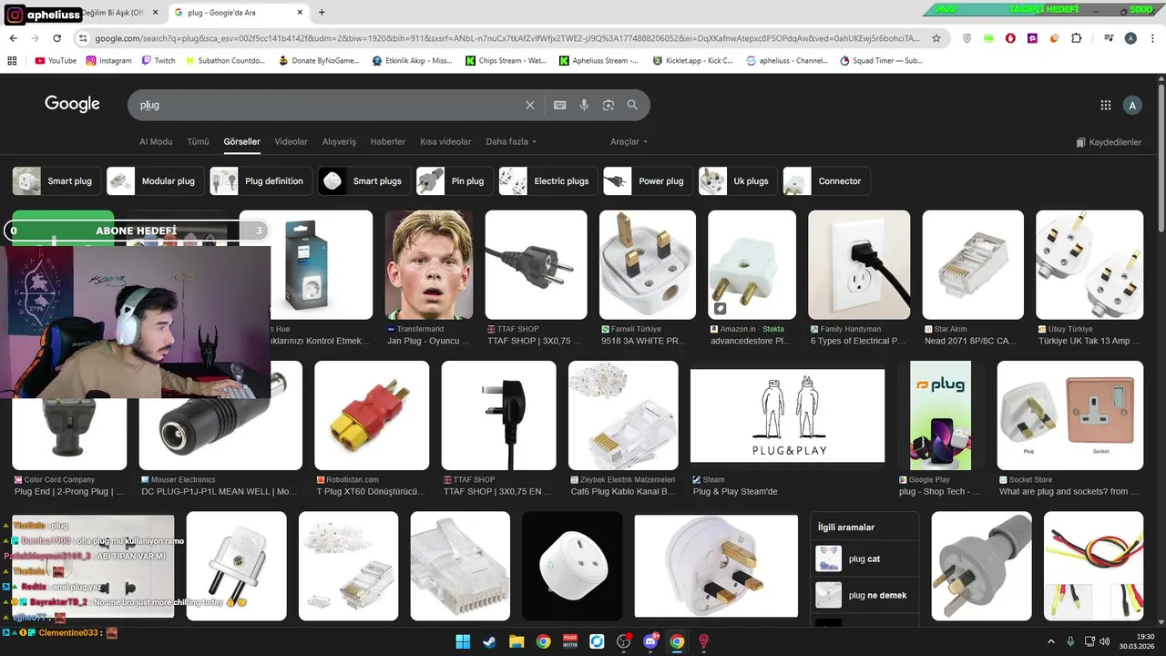The width and height of the screenshot is (1166, 656).
Task: Expand the Daha fazla menu
Action: [x=511, y=141]
